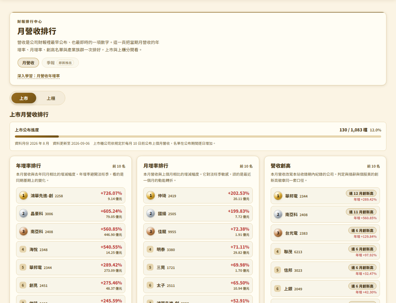Switch to the 上市 market toggle
The width and height of the screenshot is (396, 303).
(24, 98)
